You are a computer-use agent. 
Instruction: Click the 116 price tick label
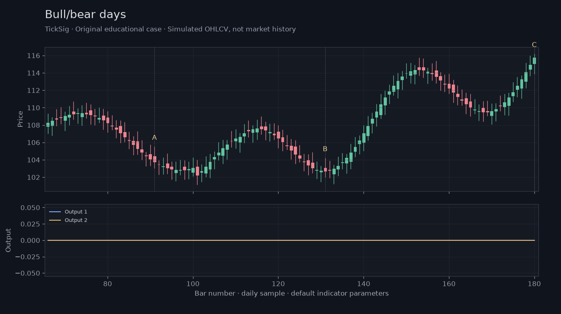(x=33, y=56)
